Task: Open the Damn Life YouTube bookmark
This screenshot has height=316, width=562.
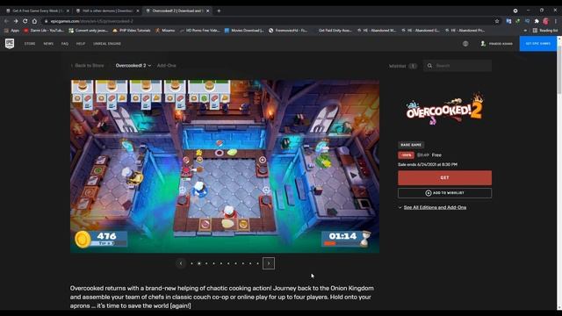Action: point(44,31)
